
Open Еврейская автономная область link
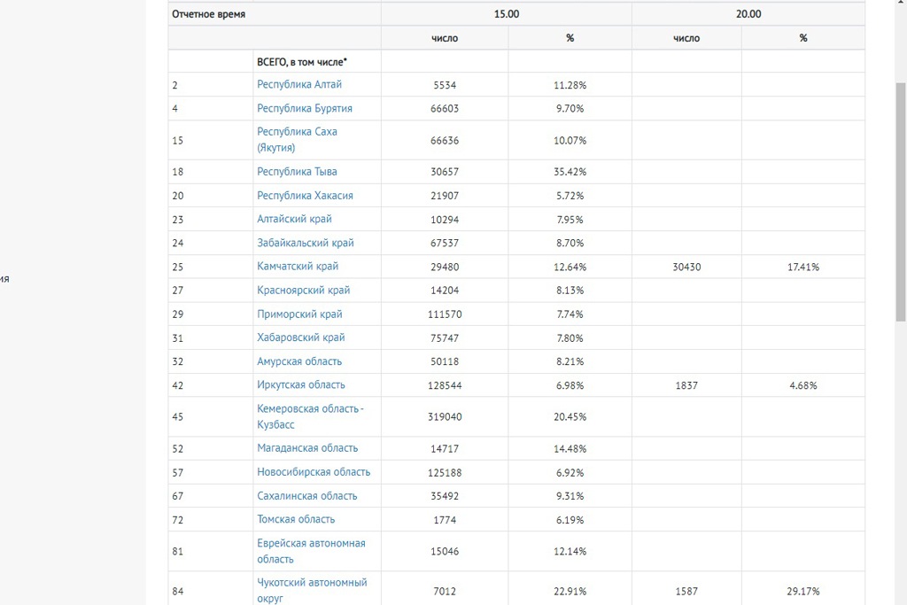click(x=311, y=551)
